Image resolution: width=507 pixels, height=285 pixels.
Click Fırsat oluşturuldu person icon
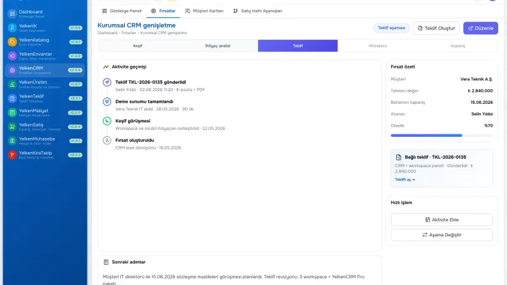click(x=107, y=141)
